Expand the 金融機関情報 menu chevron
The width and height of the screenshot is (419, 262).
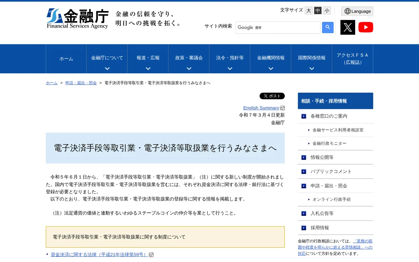(x=271, y=68)
